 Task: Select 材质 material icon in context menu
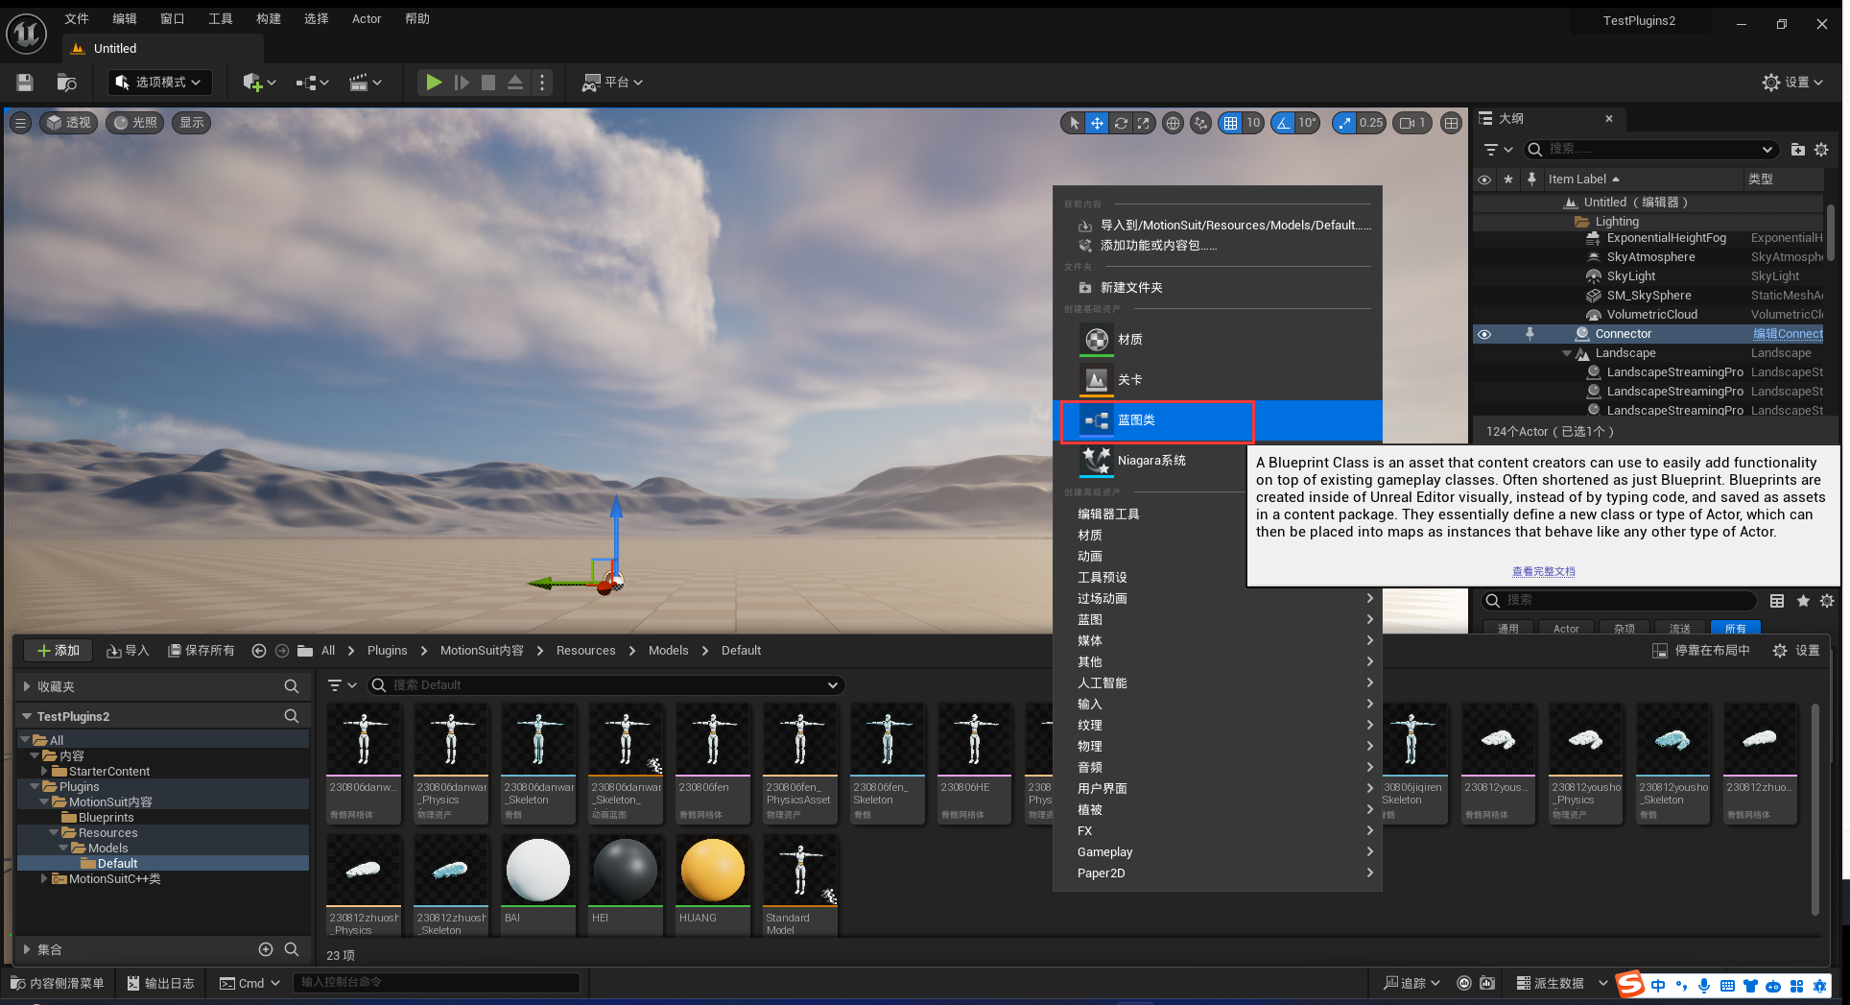pyautogui.click(x=1096, y=340)
